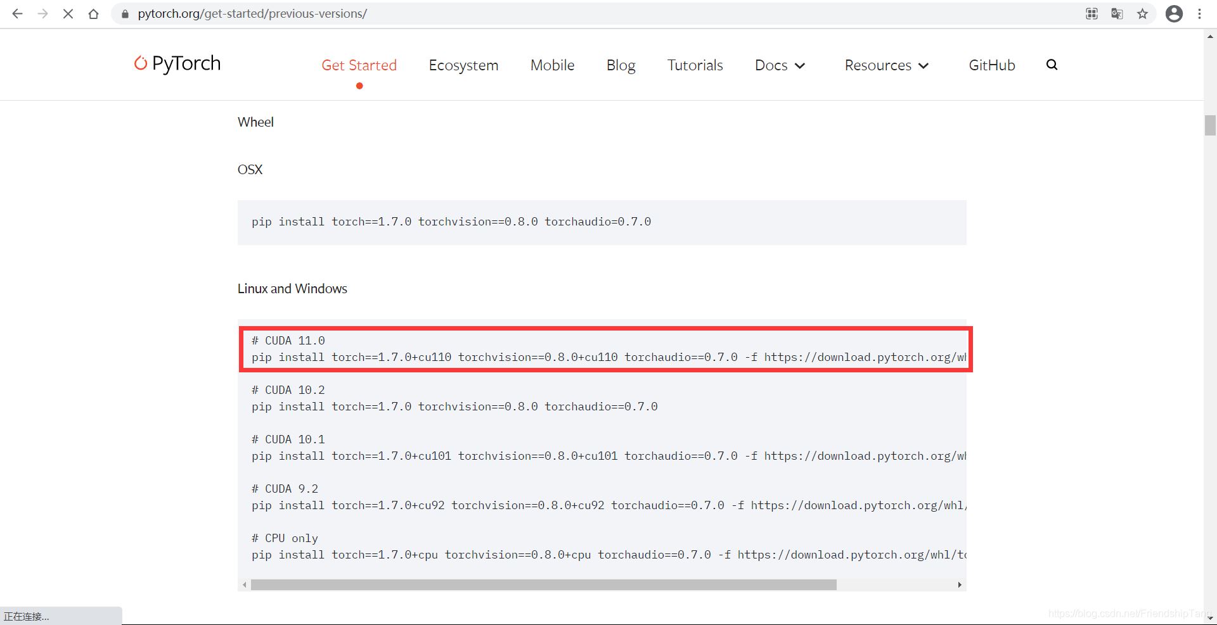Click the QR code grid icon
The width and height of the screenshot is (1217, 625).
click(x=1091, y=14)
